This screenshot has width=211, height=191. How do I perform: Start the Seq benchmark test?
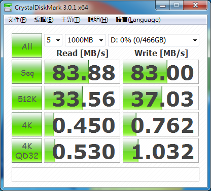click(27, 72)
